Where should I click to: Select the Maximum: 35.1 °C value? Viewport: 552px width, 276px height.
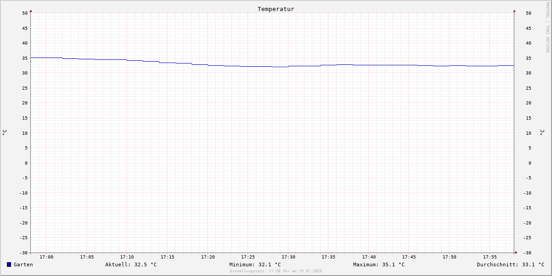(x=379, y=264)
